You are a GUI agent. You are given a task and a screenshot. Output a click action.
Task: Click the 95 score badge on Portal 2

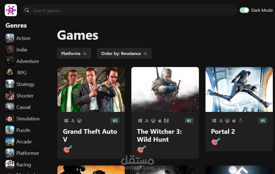tap(263, 121)
